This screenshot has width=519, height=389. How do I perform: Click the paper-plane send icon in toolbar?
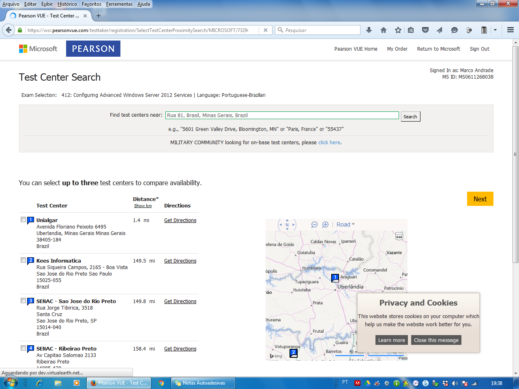click(440, 30)
